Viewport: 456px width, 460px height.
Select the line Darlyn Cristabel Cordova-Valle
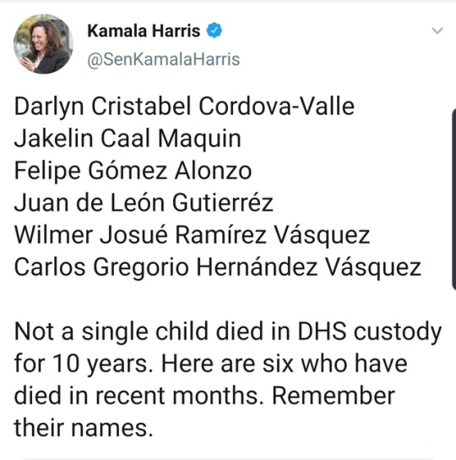point(184,107)
